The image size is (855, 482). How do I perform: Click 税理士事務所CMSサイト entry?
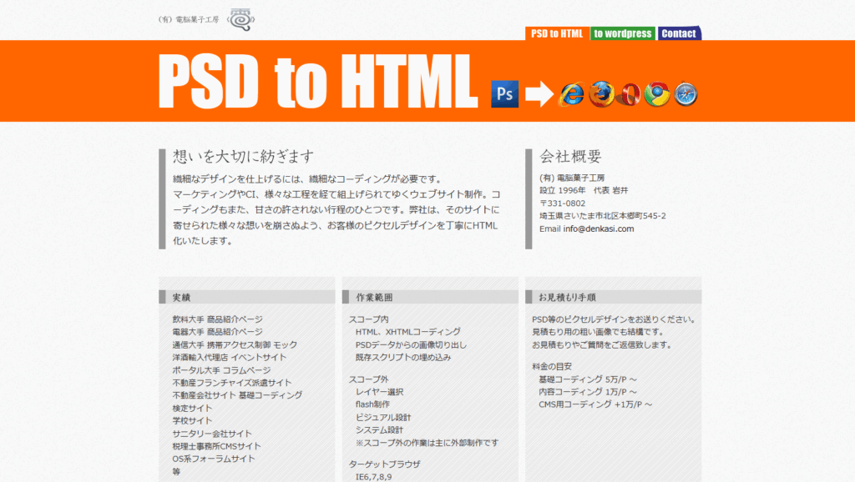tap(217, 446)
